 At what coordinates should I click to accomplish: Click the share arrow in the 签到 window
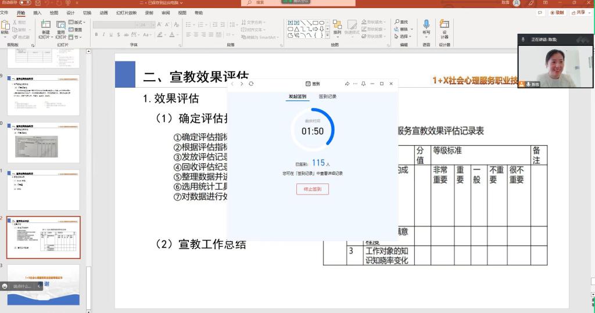click(x=347, y=84)
